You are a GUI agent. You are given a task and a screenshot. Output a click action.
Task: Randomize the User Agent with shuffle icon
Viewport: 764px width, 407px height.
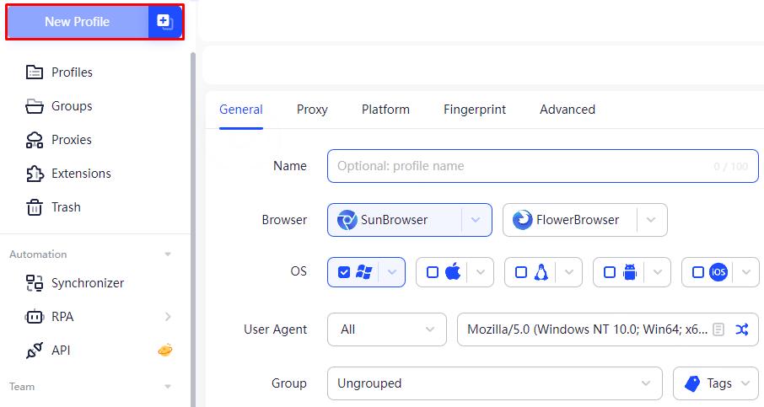click(x=741, y=329)
